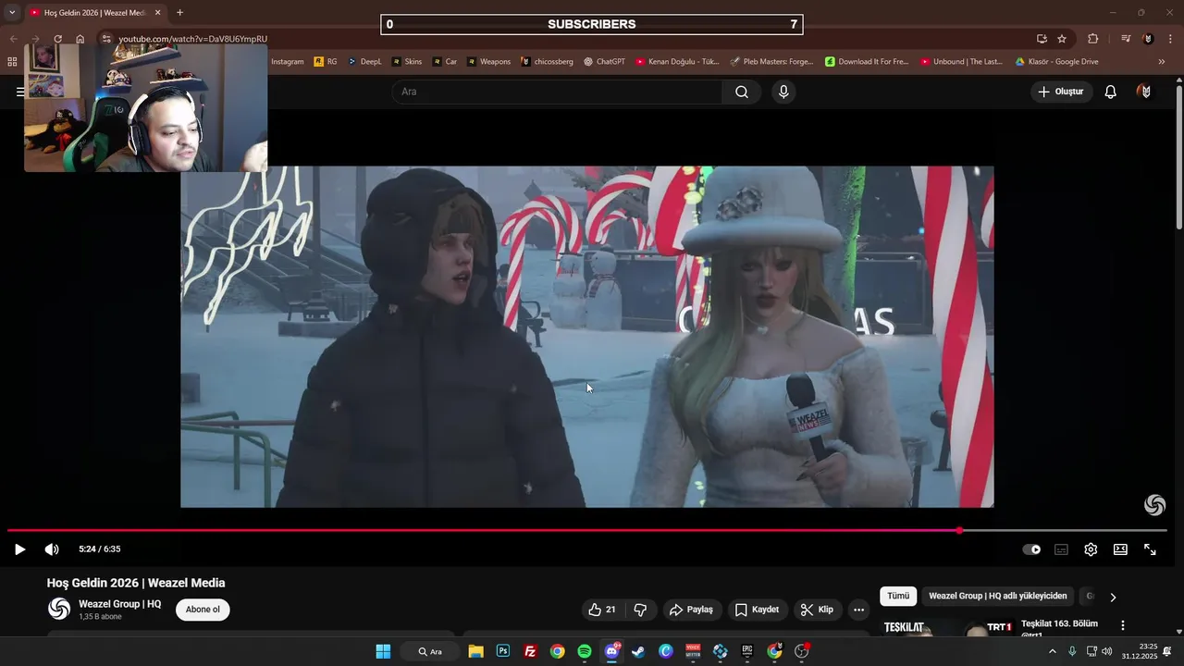Viewport: 1184px width, 666px height.
Task: Open the media controls icon in toolbar
Action: tap(1126, 39)
